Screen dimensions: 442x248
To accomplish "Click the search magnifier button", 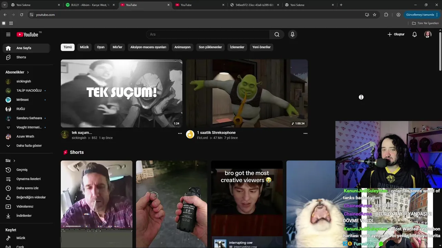I will [277, 34].
